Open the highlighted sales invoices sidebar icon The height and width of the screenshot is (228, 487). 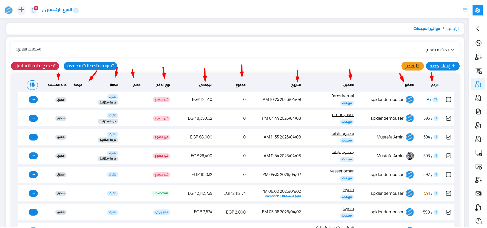(x=478, y=84)
